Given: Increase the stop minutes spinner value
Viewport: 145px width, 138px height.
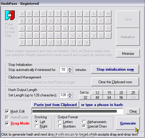Looking at the screenshot, I should [x=70, y=69].
